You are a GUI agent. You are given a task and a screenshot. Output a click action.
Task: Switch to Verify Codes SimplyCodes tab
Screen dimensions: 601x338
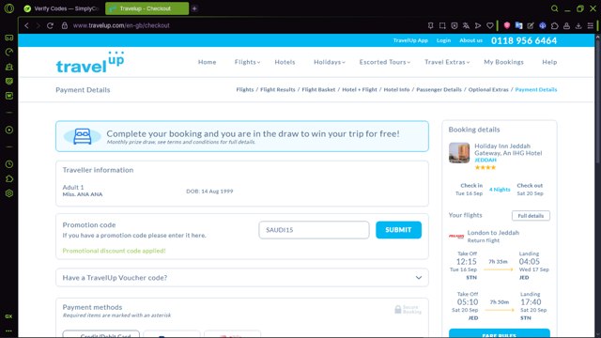(x=61, y=8)
